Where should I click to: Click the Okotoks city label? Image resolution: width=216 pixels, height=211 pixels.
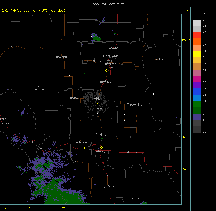103,175
